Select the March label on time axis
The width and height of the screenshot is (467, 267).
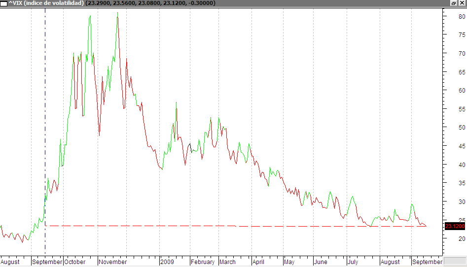[x=227, y=262]
